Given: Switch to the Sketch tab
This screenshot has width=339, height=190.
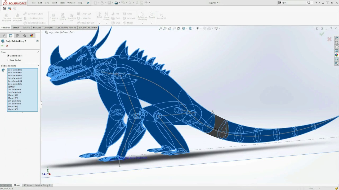Looking at the screenshot, I should pyautogui.click(x=16, y=27).
